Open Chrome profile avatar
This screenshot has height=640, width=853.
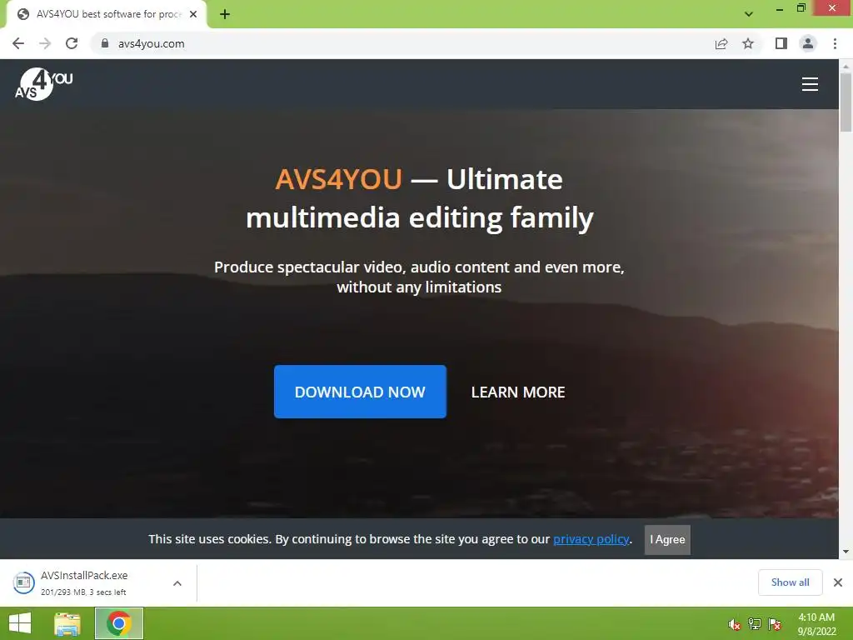(808, 43)
